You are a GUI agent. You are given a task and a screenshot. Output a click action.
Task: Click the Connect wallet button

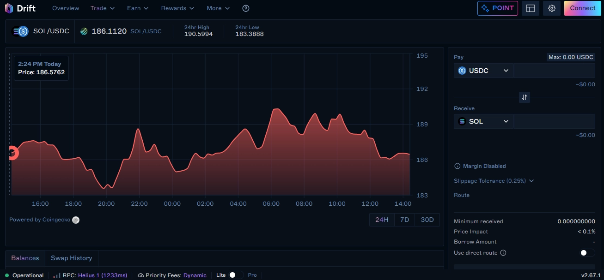point(583,8)
